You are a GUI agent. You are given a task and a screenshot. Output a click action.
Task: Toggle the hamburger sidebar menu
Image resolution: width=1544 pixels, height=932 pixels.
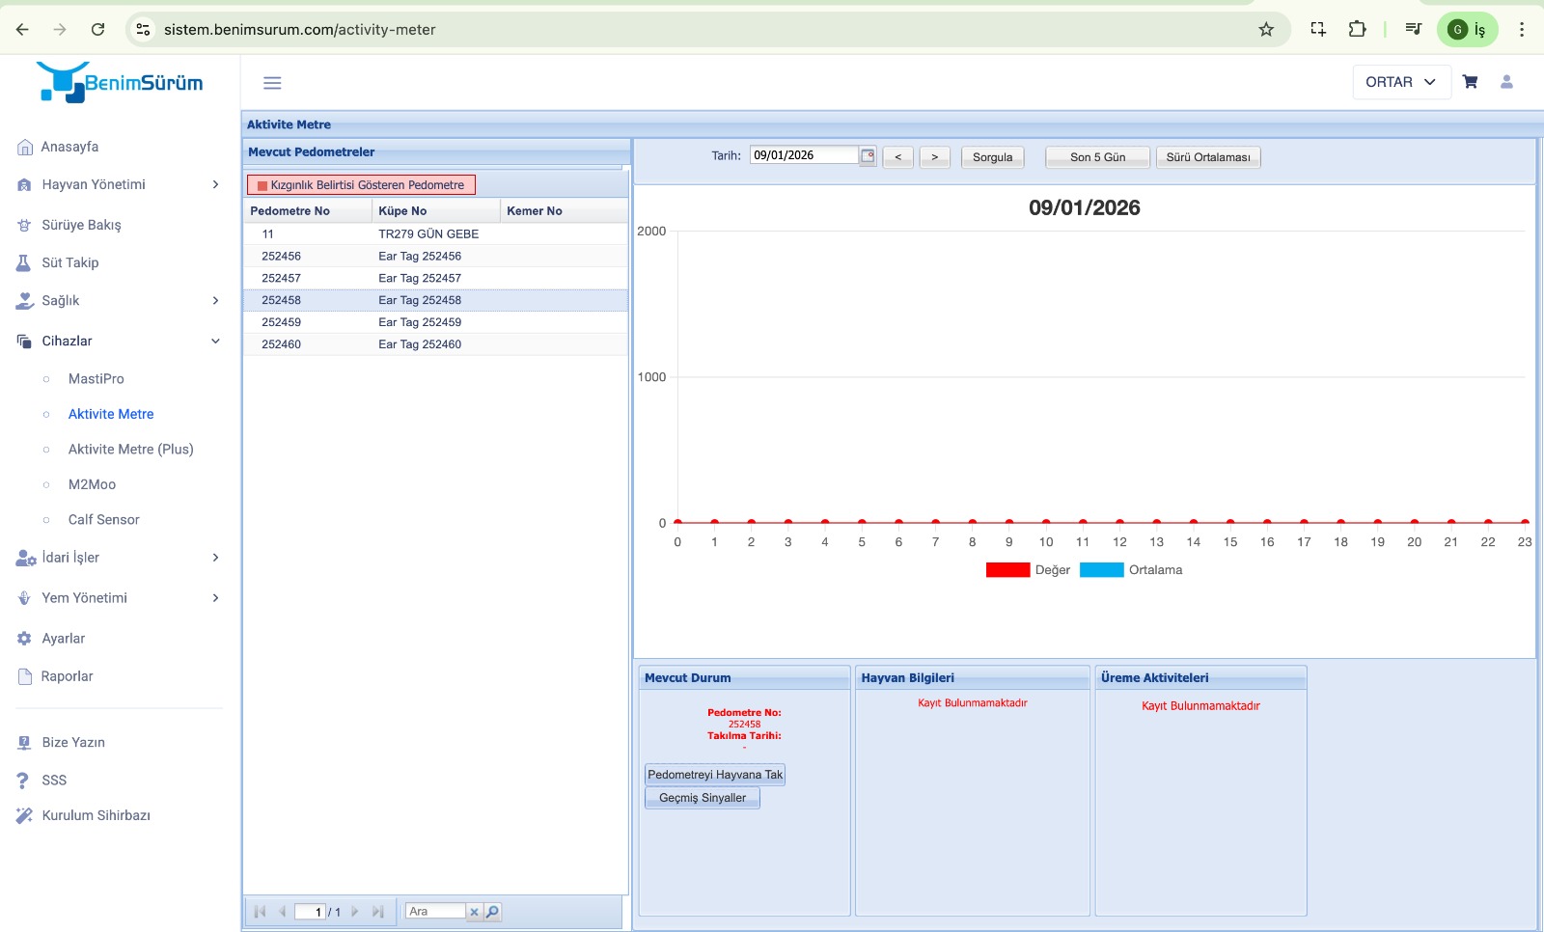272,83
